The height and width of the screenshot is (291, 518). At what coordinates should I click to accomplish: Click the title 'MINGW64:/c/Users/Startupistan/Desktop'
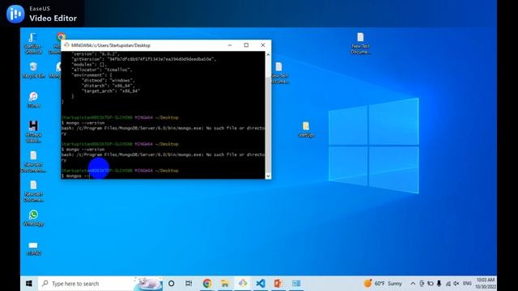click(111, 45)
